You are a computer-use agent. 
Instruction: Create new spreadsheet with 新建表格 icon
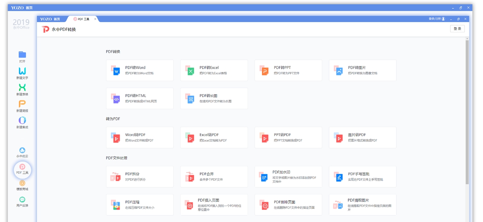[22, 87]
